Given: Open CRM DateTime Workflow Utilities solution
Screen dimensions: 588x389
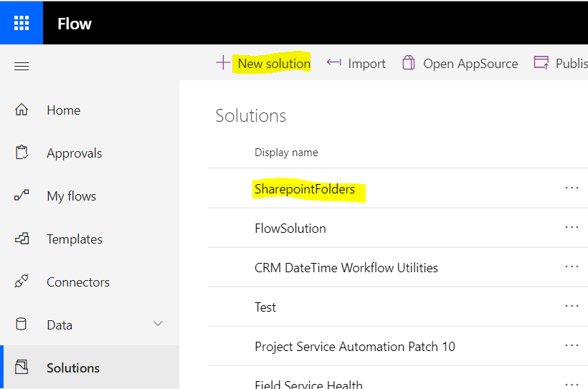Looking at the screenshot, I should pyautogui.click(x=346, y=268).
